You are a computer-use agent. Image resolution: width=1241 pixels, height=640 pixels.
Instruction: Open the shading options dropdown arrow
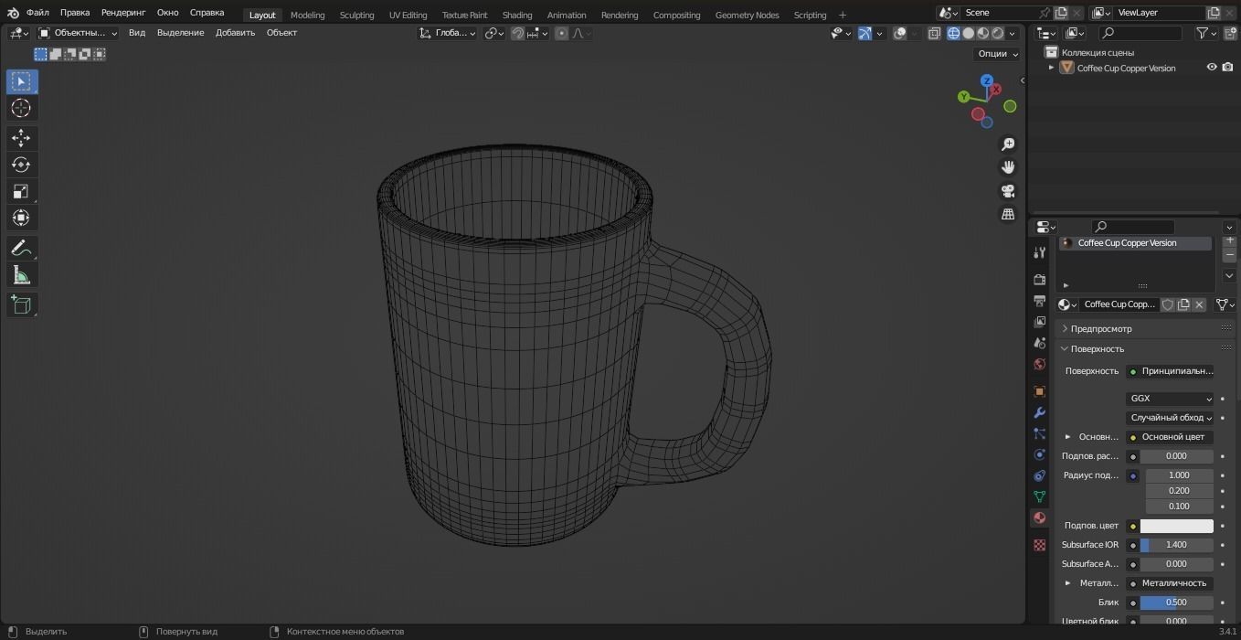click(x=1013, y=33)
